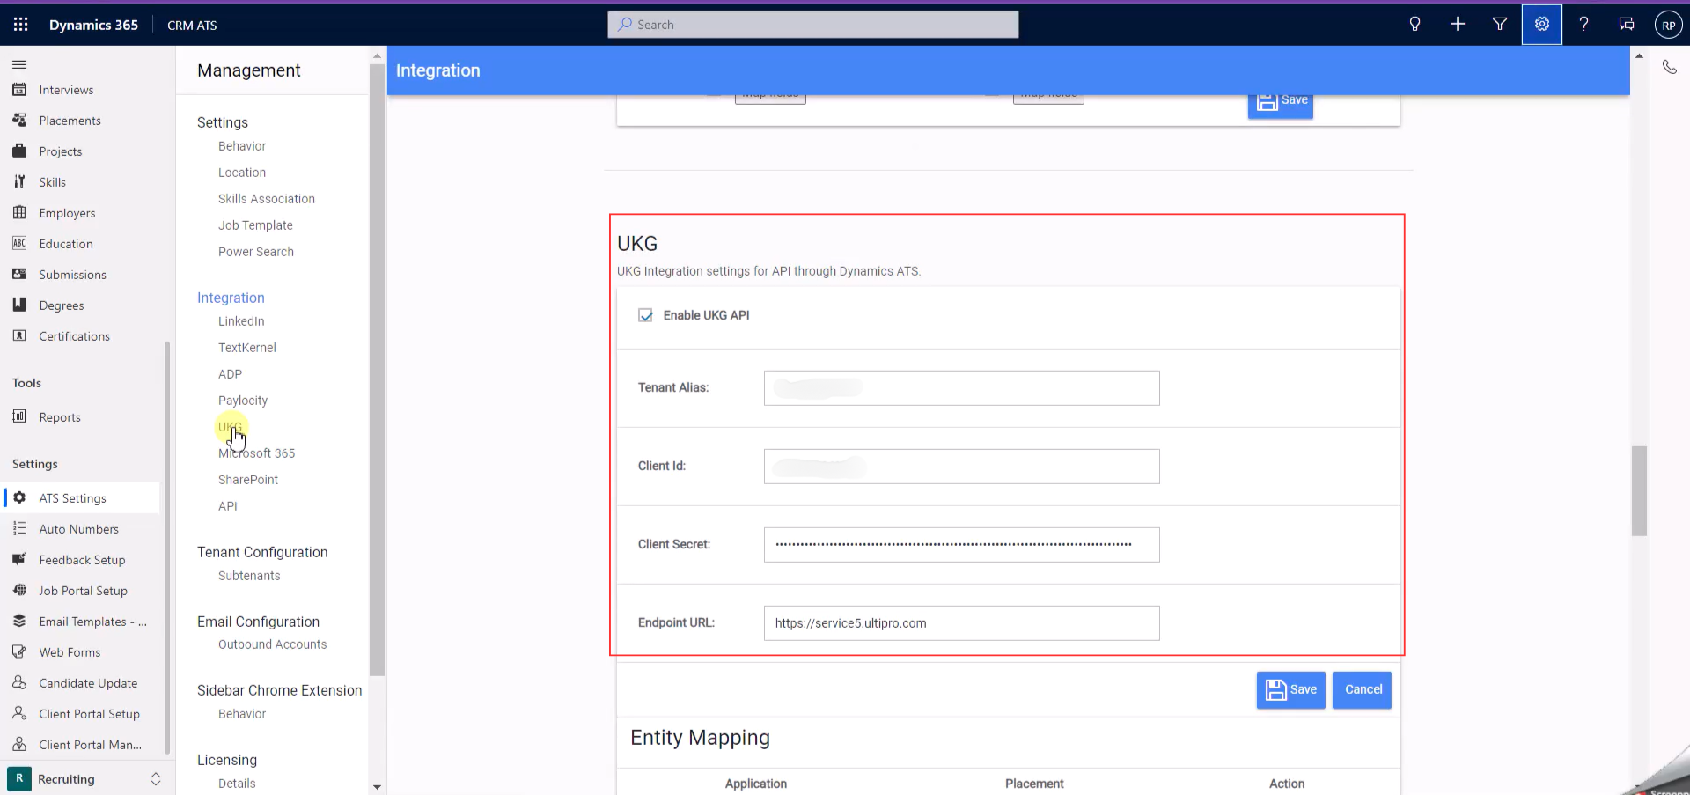Open Location settings link
This screenshot has height=795, width=1690.
tap(242, 173)
